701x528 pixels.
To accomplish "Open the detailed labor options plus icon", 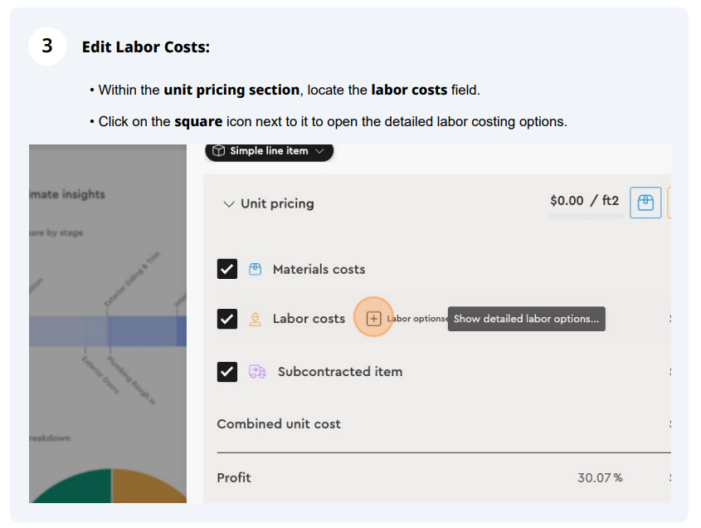I will coord(373,319).
